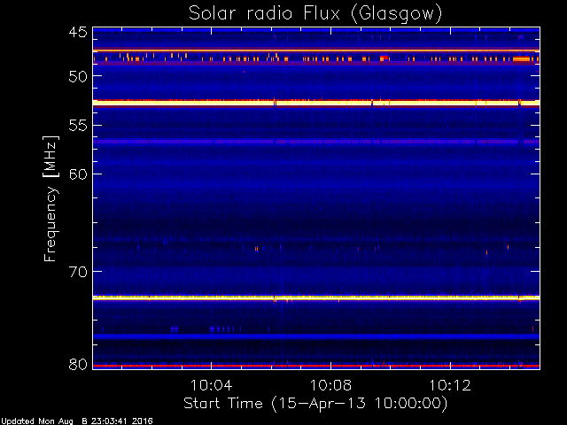The height and width of the screenshot is (425, 567).
Task: Select the '60' frequency axis label
Action: (78, 174)
